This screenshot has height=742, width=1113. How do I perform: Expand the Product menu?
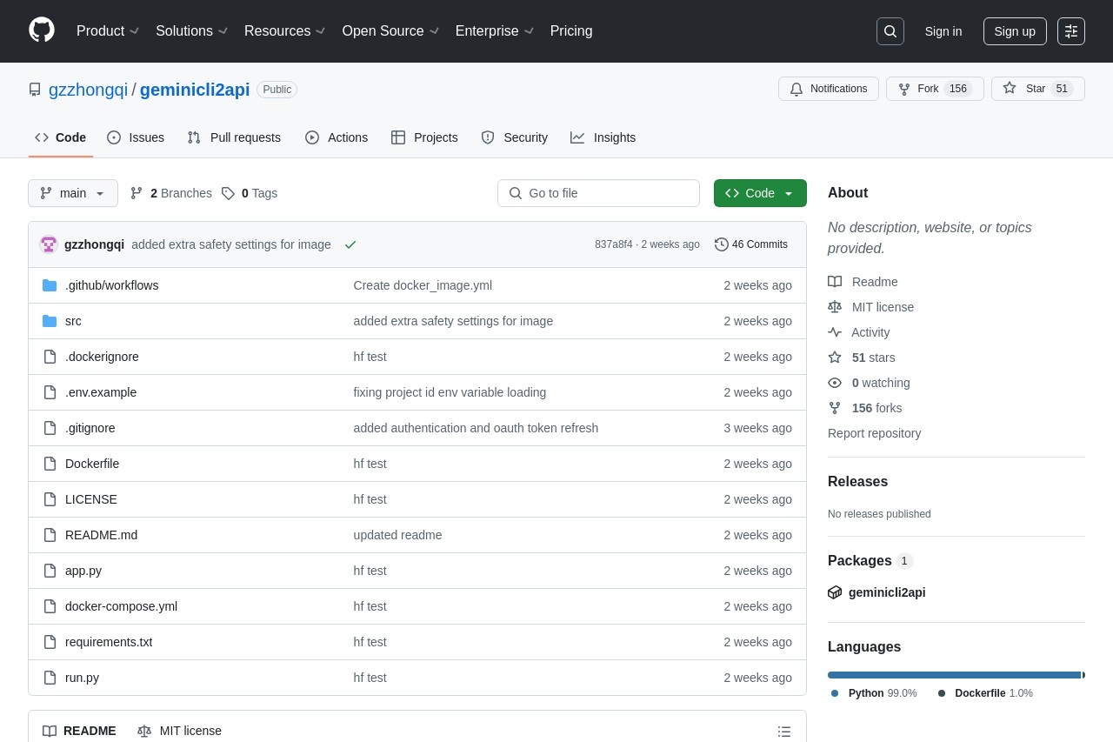click(x=108, y=31)
